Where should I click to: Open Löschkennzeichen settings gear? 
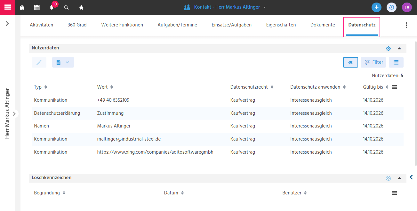pos(388,178)
